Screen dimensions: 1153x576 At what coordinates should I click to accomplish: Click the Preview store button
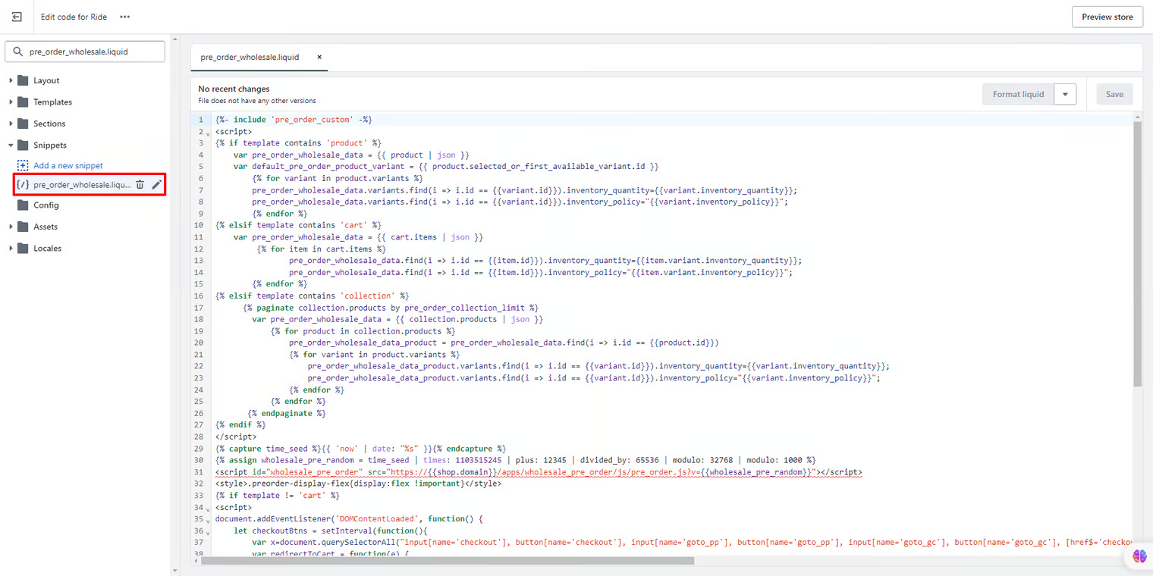tap(1107, 17)
